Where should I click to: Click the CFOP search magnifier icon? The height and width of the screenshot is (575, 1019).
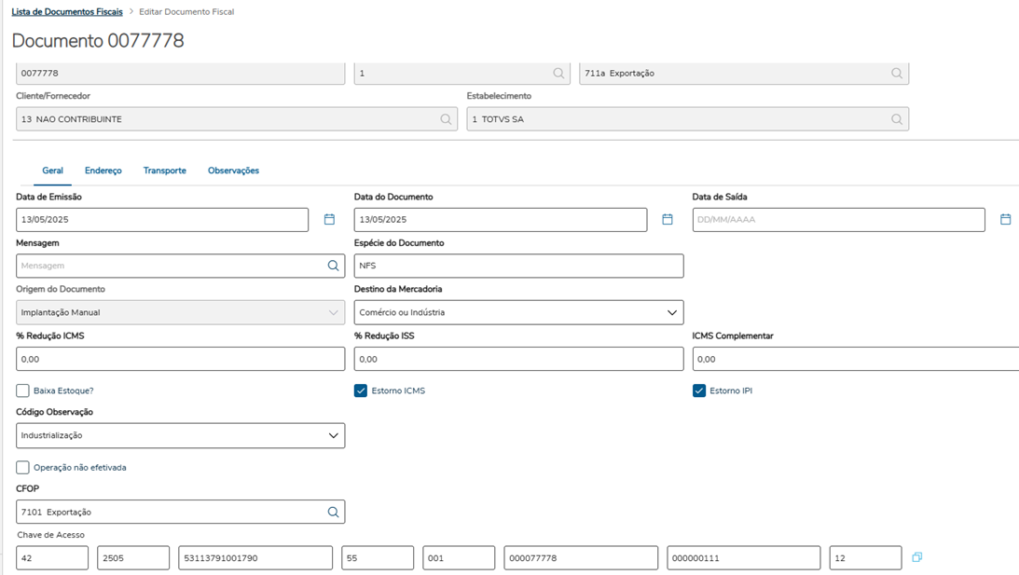pyautogui.click(x=333, y=512)
